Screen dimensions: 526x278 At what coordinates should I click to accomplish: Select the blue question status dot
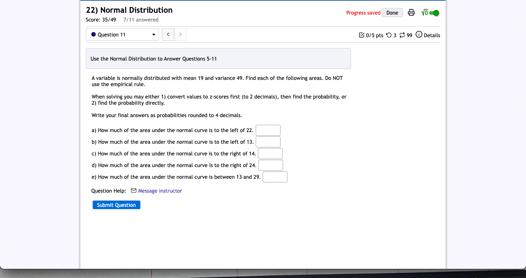tap(94, 34)
